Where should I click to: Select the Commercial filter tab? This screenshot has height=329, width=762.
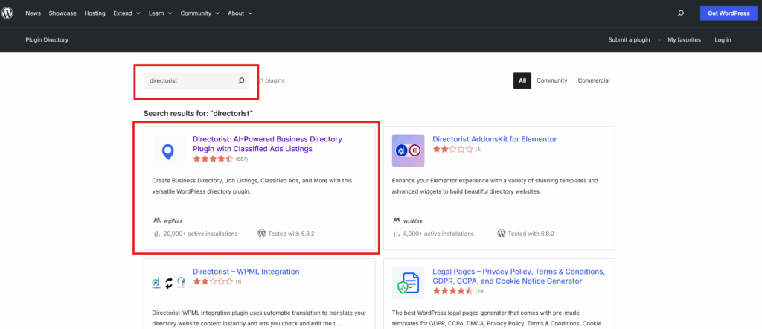coord(594,80)
